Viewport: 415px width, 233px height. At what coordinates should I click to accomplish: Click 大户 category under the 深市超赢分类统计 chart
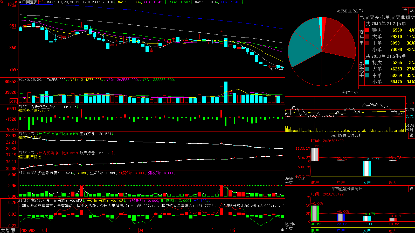coord(367,230)
